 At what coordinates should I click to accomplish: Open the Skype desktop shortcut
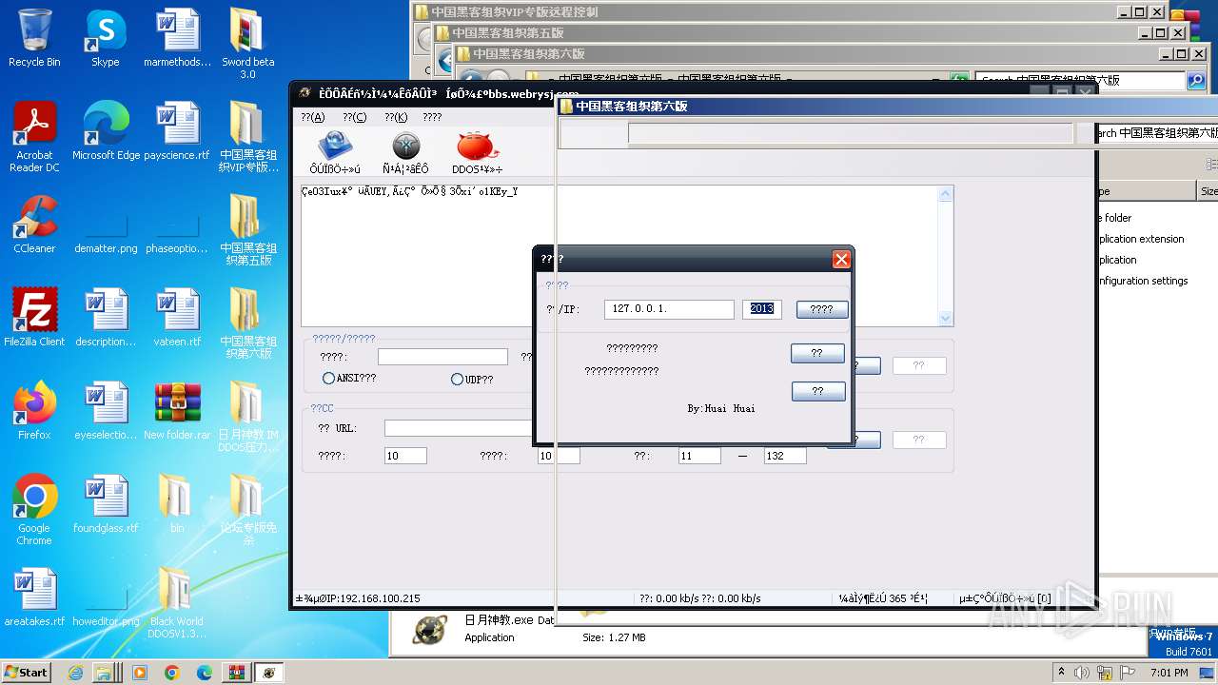pos(106,38)
